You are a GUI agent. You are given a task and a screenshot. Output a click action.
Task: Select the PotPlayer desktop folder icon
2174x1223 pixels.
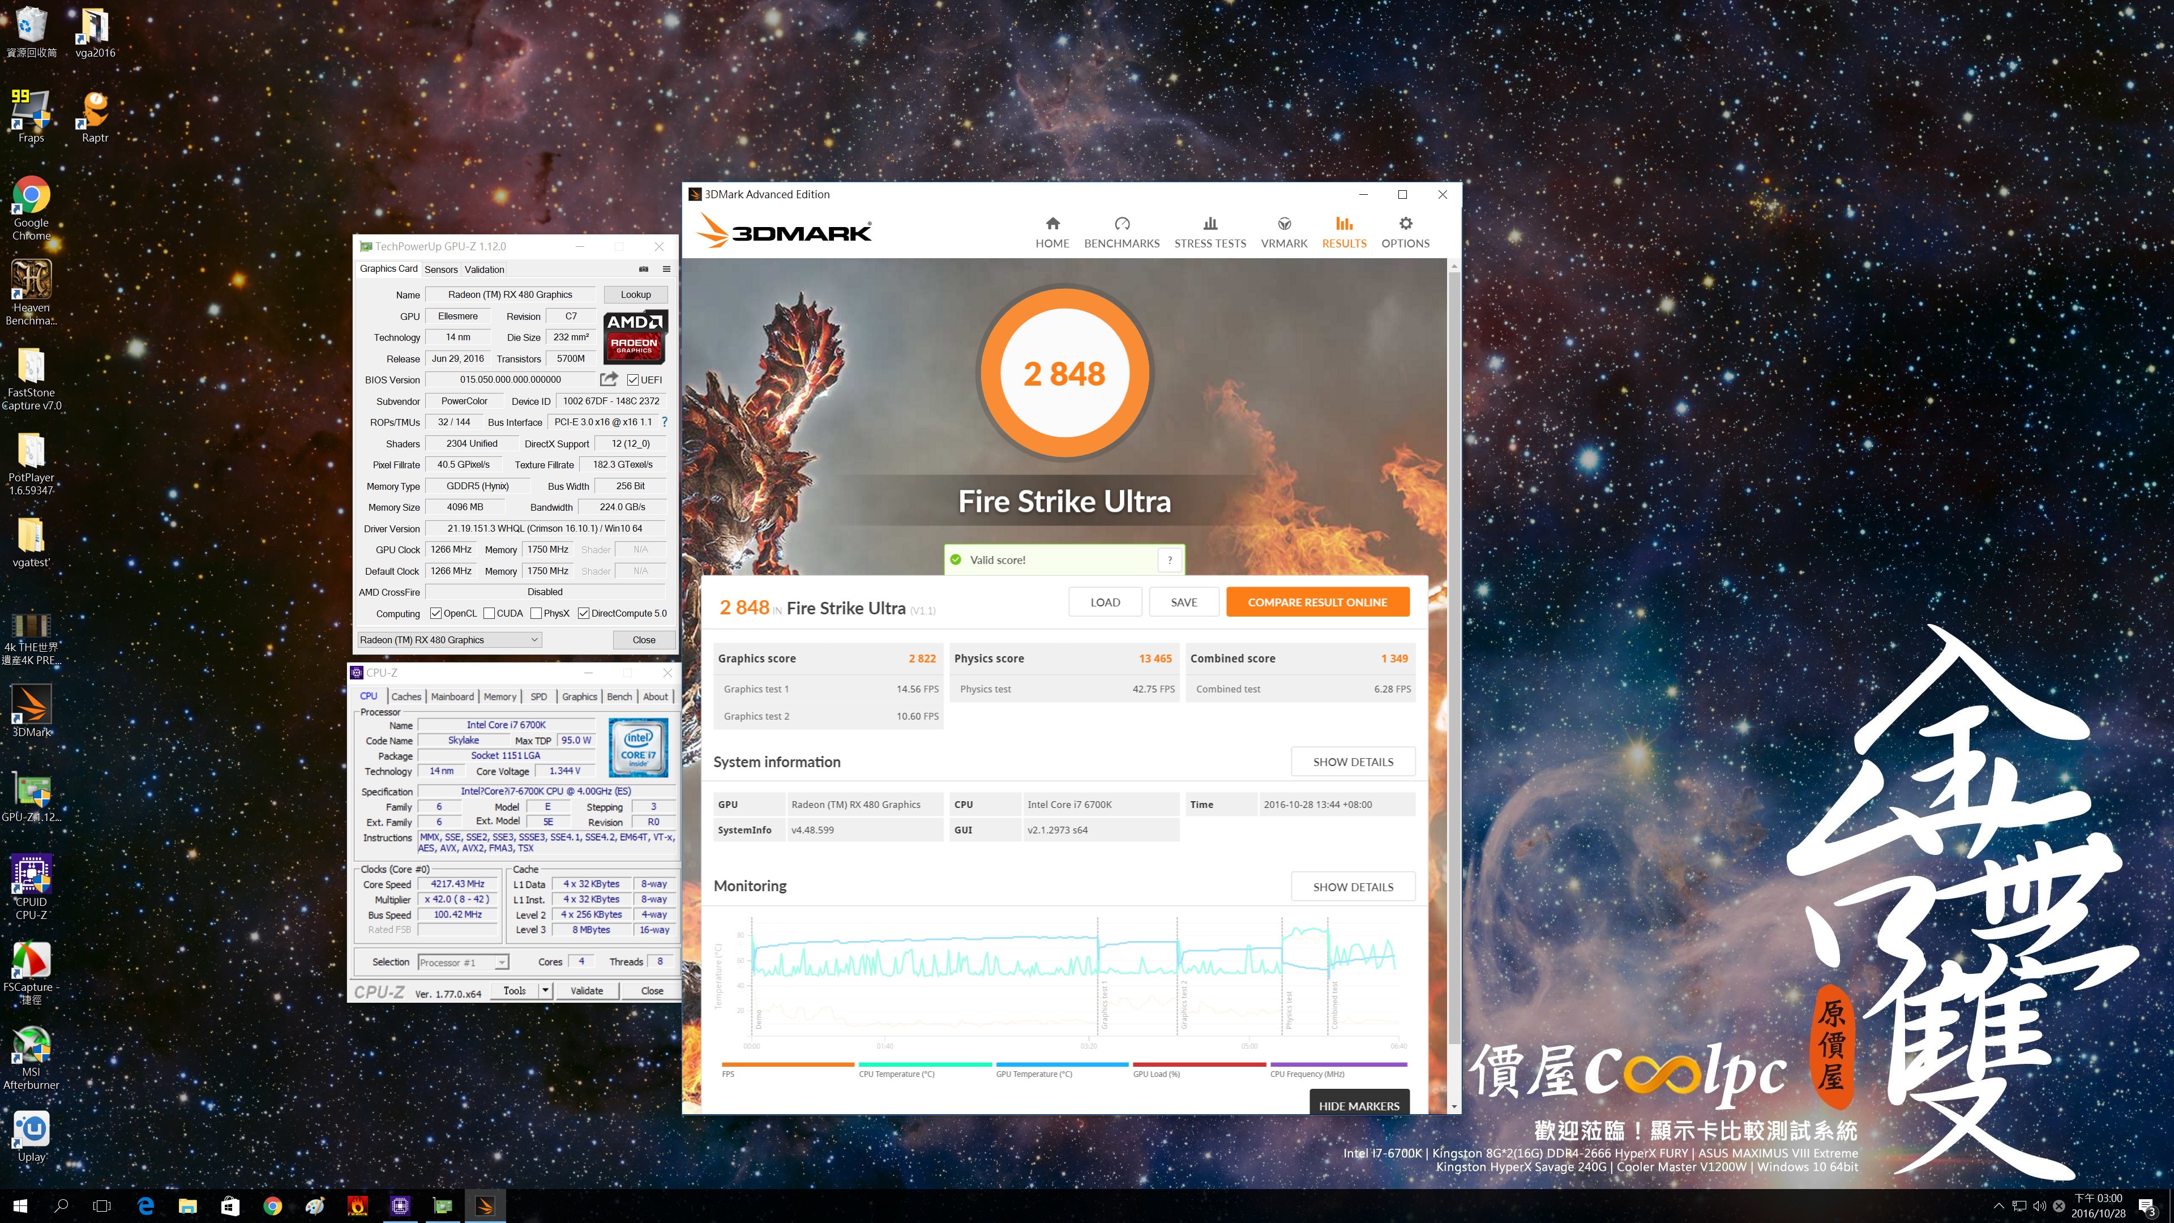pyautogui.click(x=31, y=463)
